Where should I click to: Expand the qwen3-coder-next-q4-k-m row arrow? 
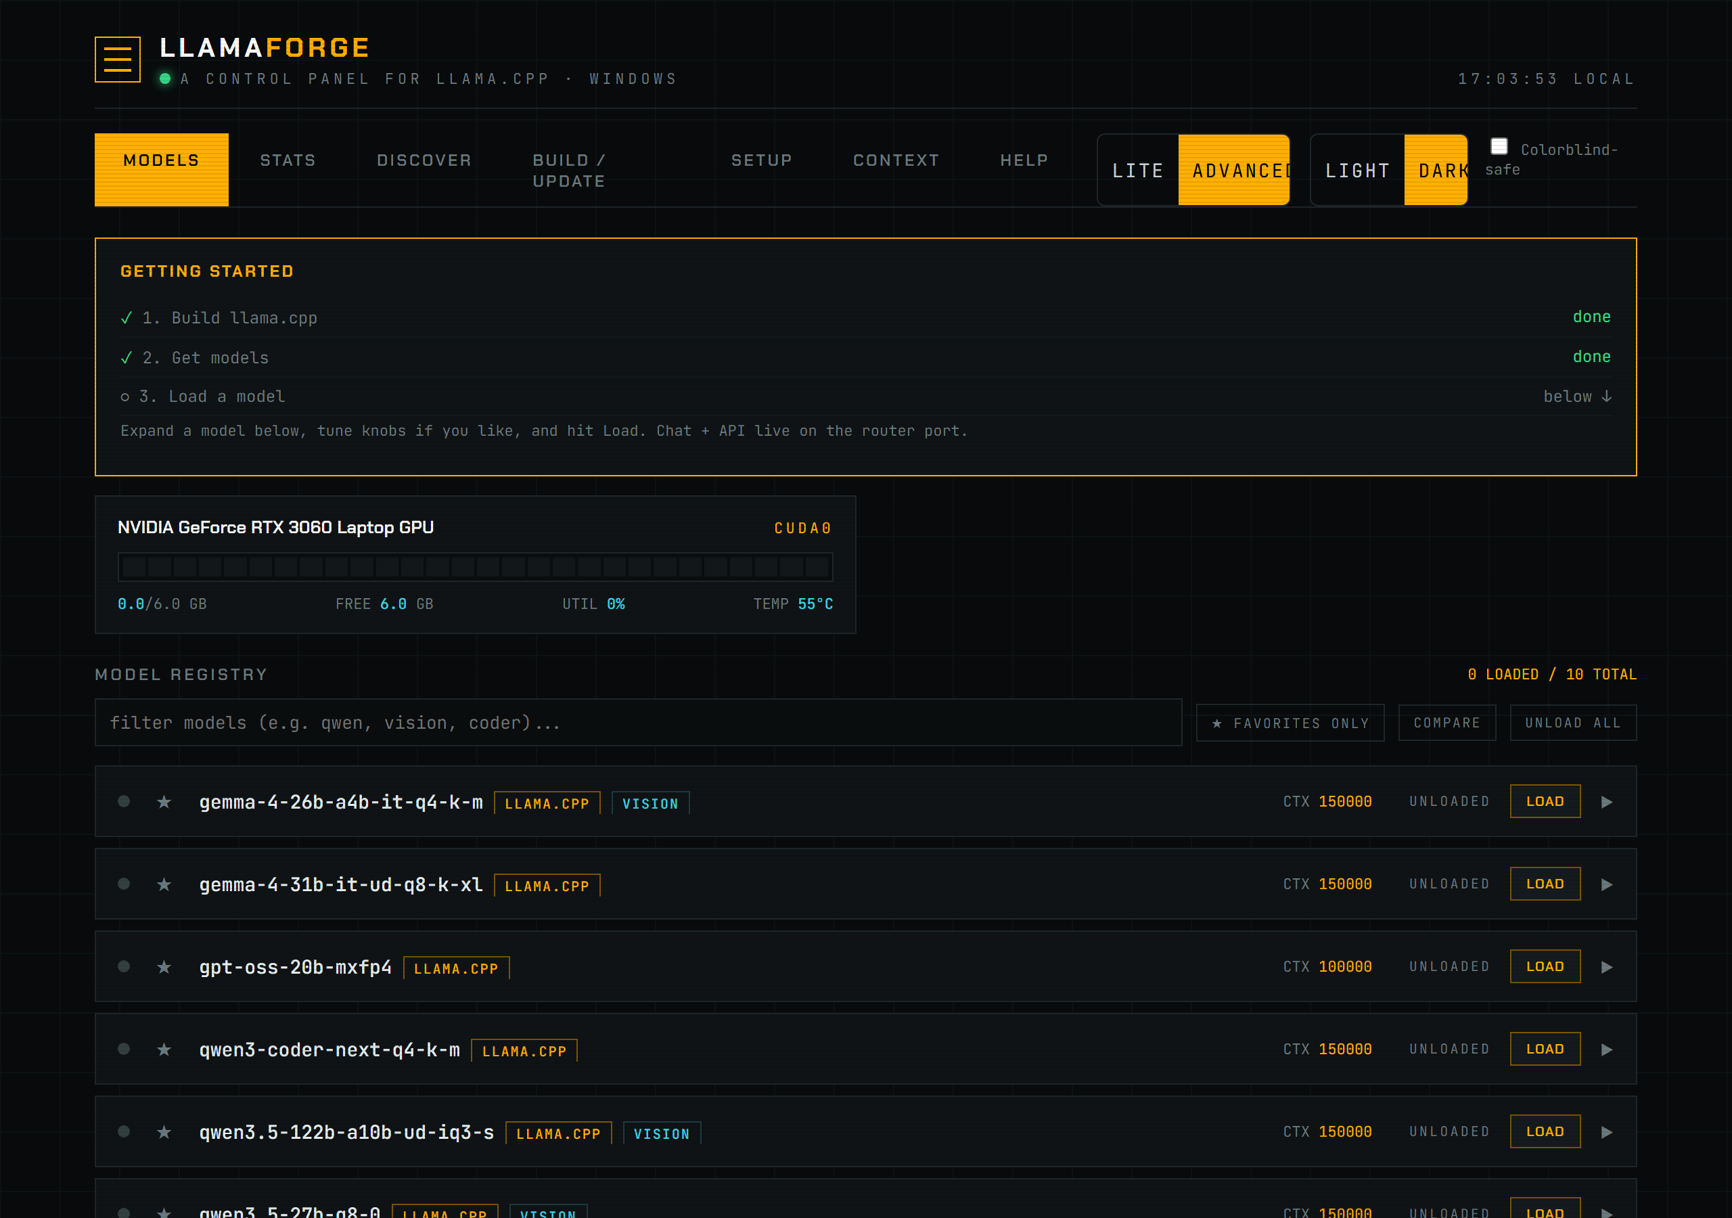pos(1607,1049)
